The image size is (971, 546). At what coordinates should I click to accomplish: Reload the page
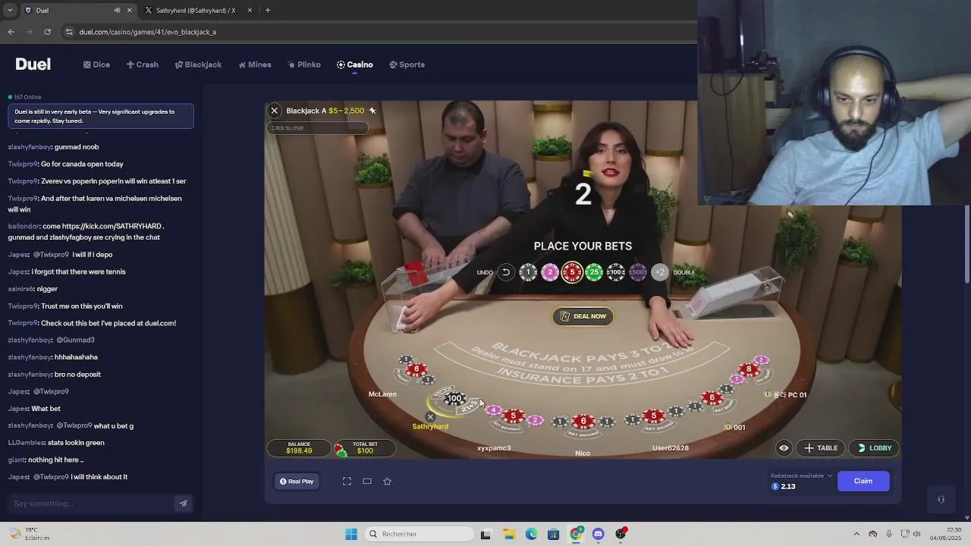pos(48,32)
